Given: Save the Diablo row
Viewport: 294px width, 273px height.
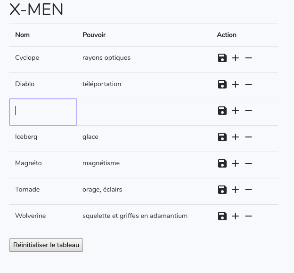Looking at the screenshot, I should [222, 84].
